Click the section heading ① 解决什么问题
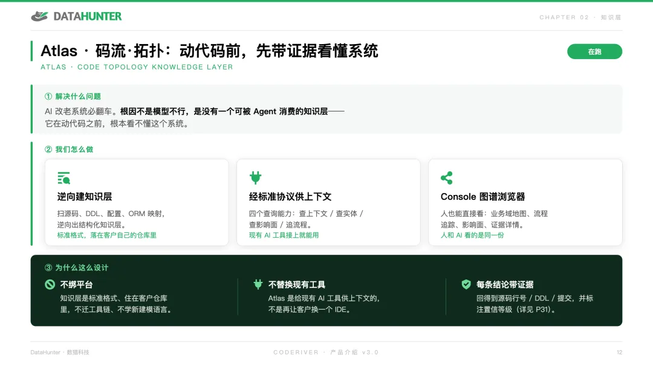The image size is (653, 367). tap(73, 97)
